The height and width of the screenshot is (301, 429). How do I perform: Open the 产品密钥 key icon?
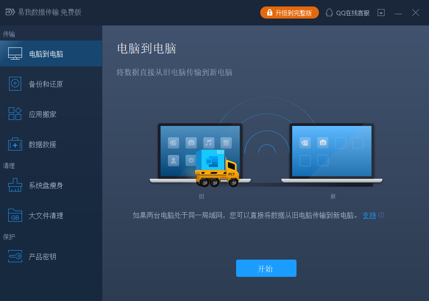pos(15,256)
